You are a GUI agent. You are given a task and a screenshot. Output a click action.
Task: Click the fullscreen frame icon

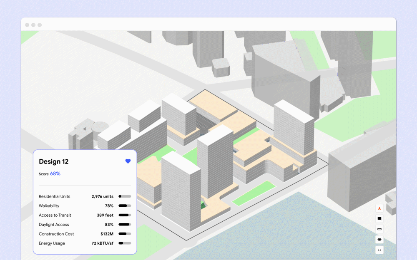click(379, 250)
